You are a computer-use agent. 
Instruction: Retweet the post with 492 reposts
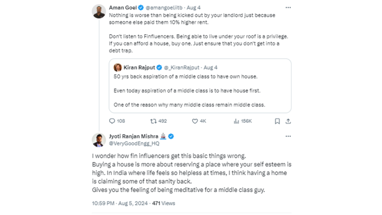pos(153,121)
